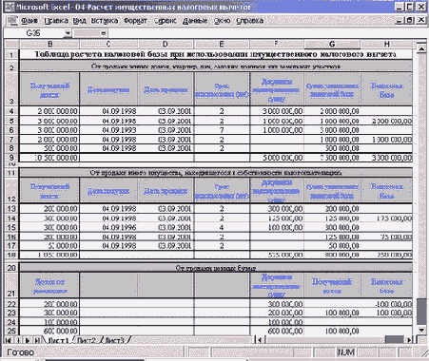Select column G header
429x361 pixels.
(332, 44)
